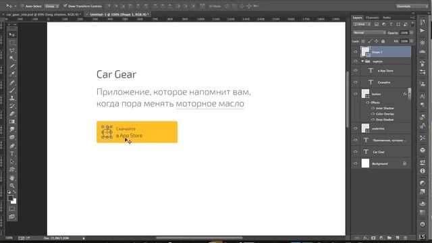Collapse button layer effects arrow
Image resolution: width=432 pixels, height=243 pixels.
[409, 94]
